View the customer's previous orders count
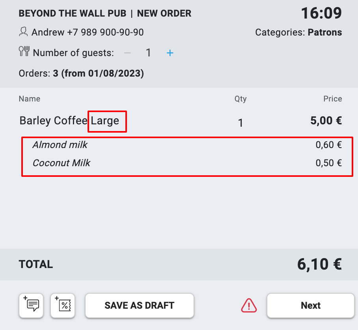358x330 pixels. point(81,73)
